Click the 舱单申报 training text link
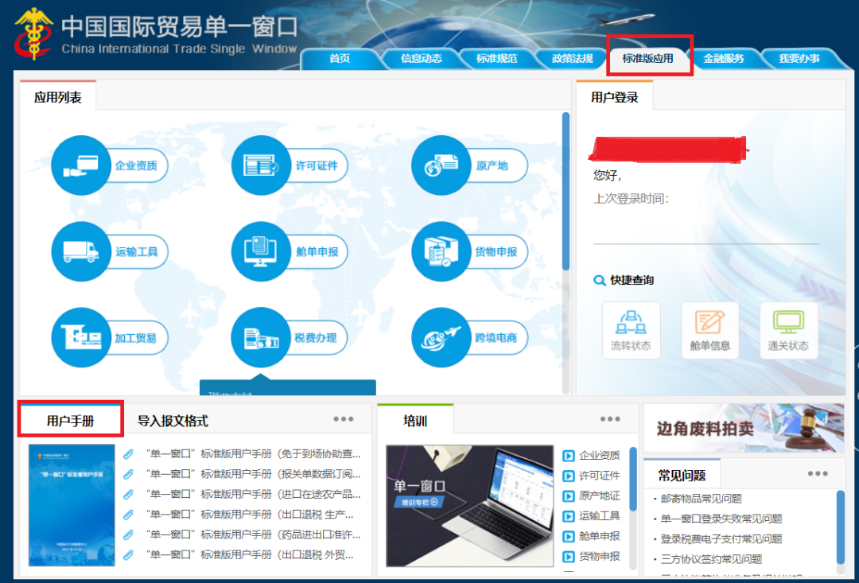 [x=600, y=536]
